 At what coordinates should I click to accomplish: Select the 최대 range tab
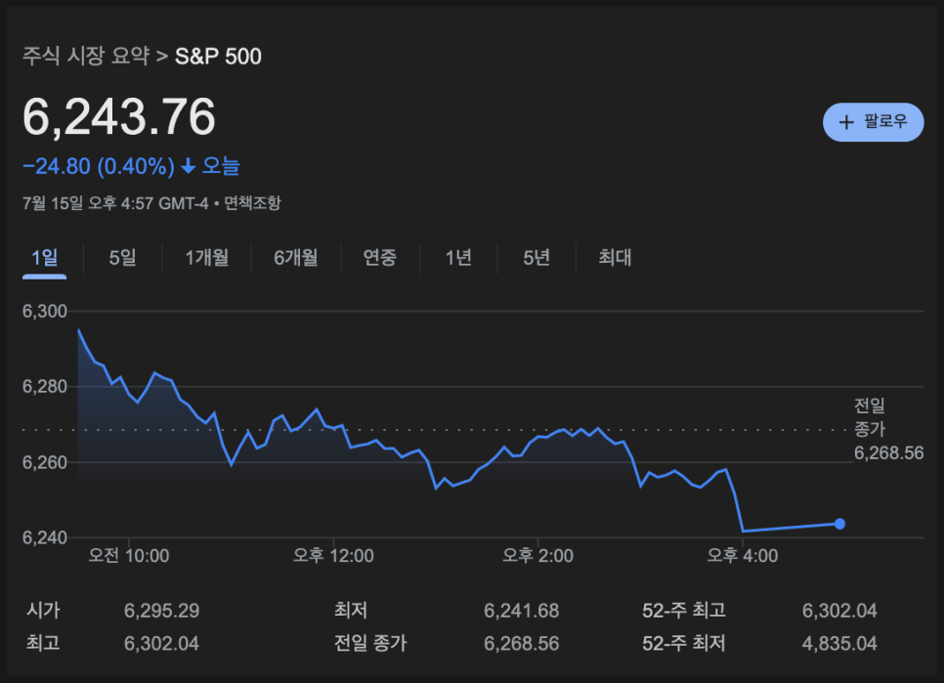pos(615,258)
